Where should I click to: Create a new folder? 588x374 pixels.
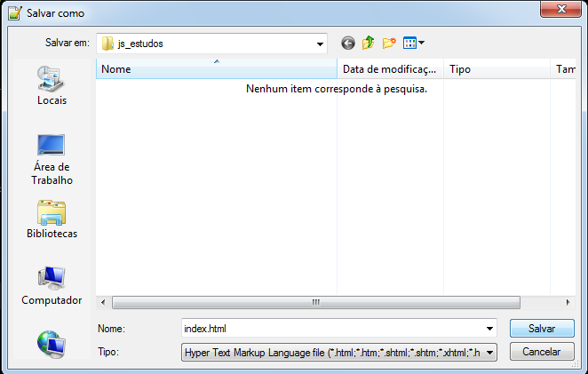point(389,43)
